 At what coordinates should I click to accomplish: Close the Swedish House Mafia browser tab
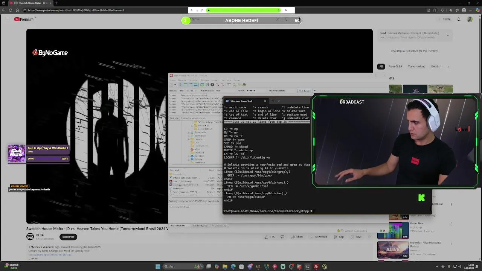pyautogui.click(x=50, y=3)
